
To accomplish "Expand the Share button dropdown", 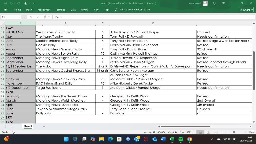I will coord(252,10).
